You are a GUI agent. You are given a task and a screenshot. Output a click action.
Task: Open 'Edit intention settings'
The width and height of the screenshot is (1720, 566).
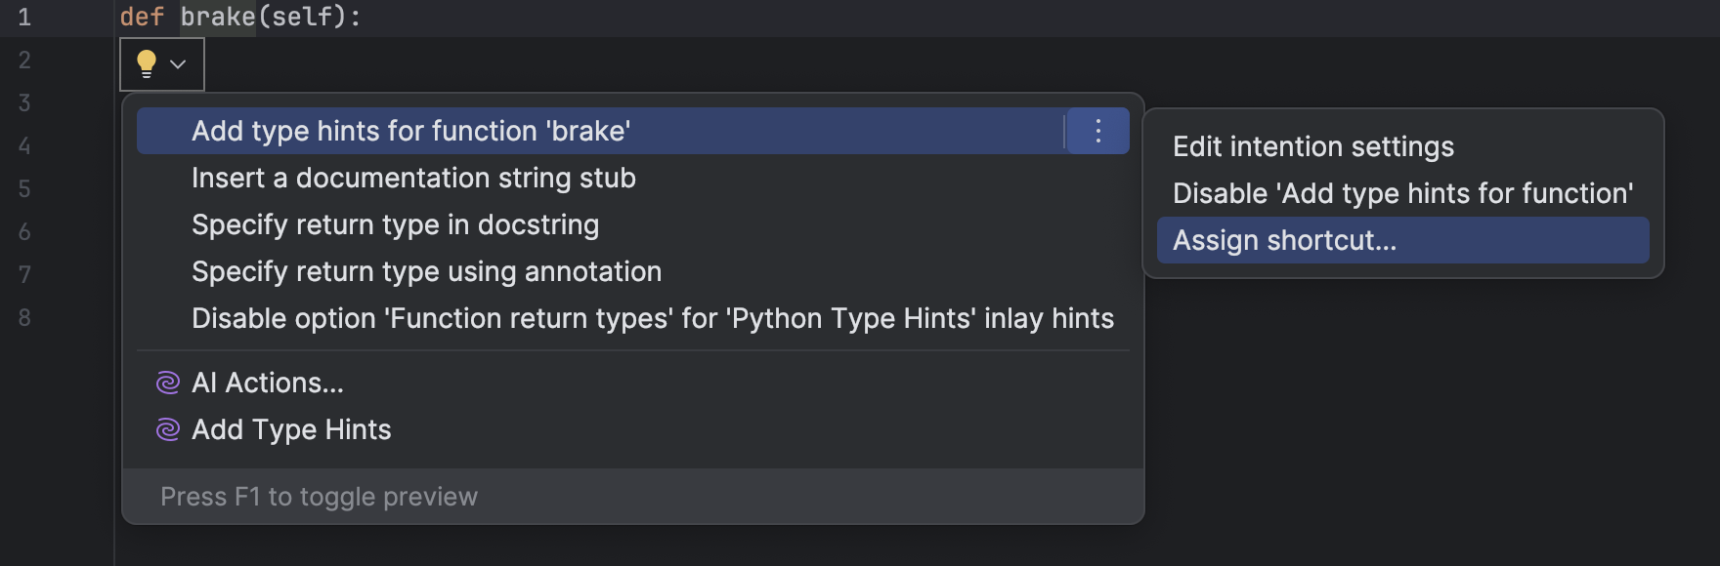[x=1313, y=146]
